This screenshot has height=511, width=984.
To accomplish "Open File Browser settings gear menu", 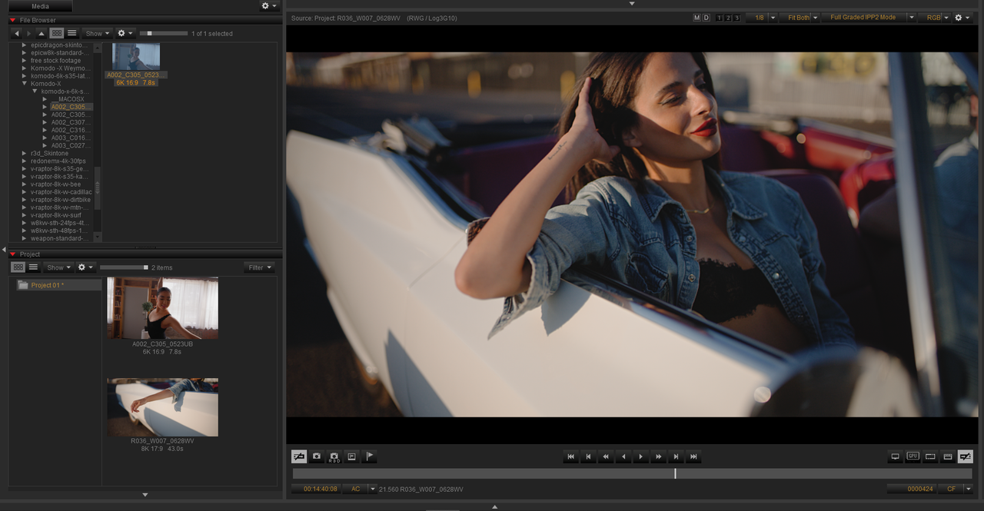I will [125, 34].
